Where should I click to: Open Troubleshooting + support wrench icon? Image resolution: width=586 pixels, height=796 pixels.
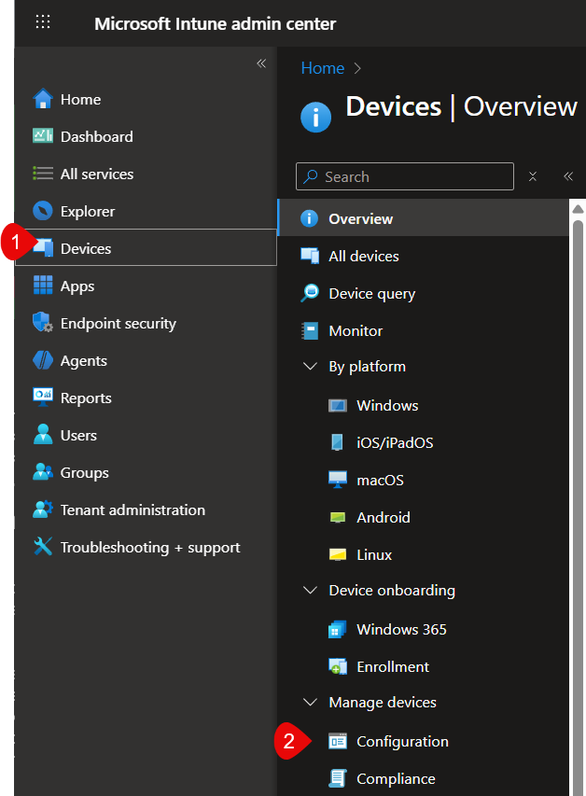(x=43, y=547)
